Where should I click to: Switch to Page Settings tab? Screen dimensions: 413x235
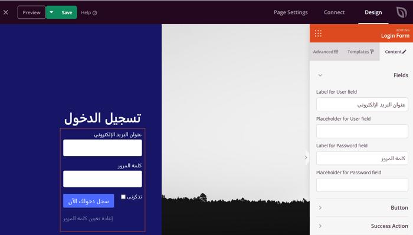[x=290, y=12]
